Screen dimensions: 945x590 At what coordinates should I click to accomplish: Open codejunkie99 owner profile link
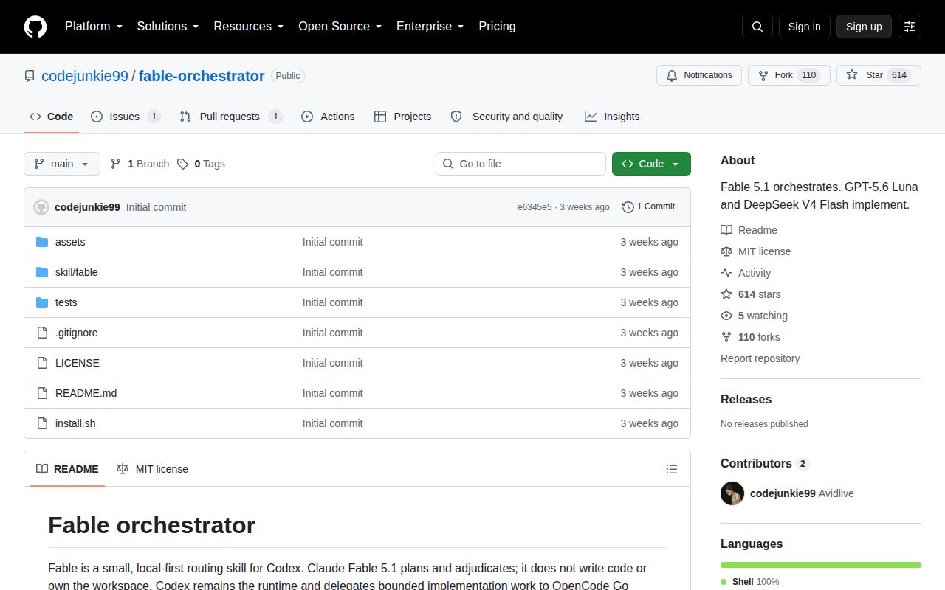[85, 76]
